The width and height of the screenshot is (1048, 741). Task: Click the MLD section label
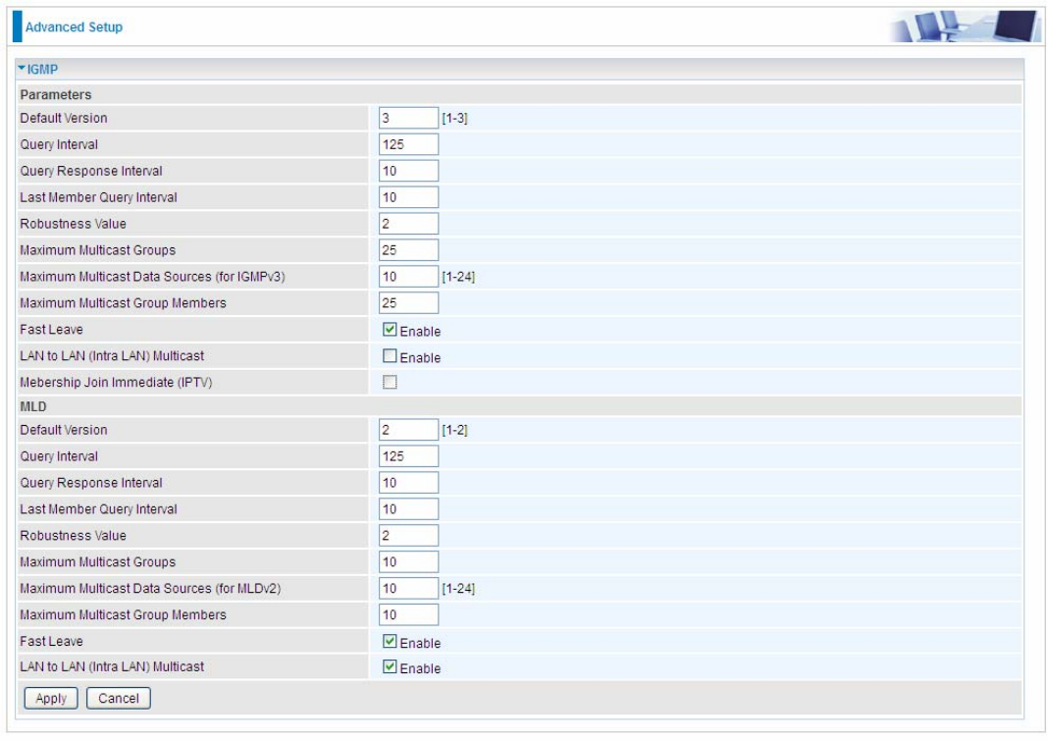point(33,406)
